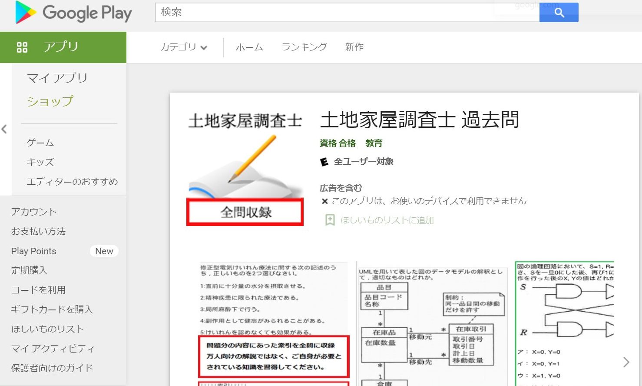Click ほしいものリストに追加 button
This screenshot has height=386, width=642.
(x=387, y=220)
